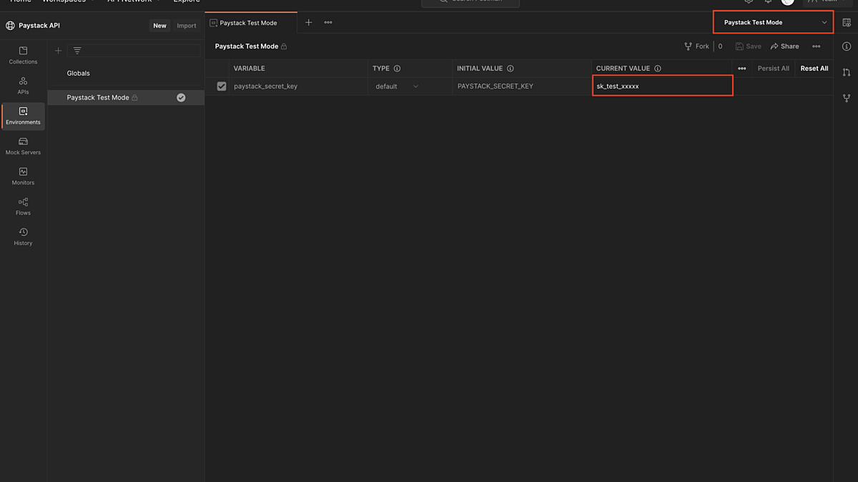Click Reset All
This screenshot has width=858, height=482.
tap(814, 69)
